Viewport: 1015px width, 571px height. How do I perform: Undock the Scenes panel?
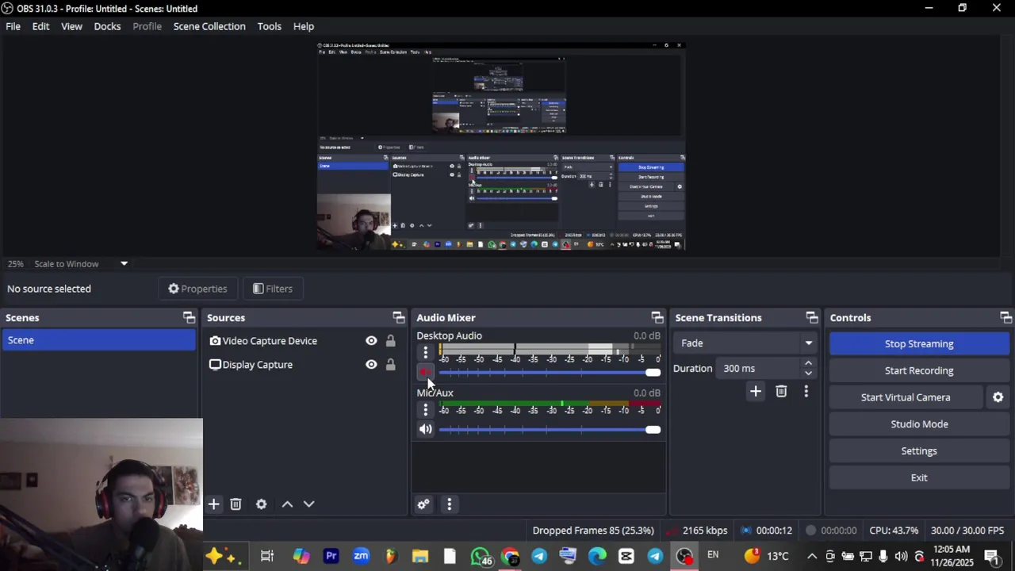click(x=189, y=318)
